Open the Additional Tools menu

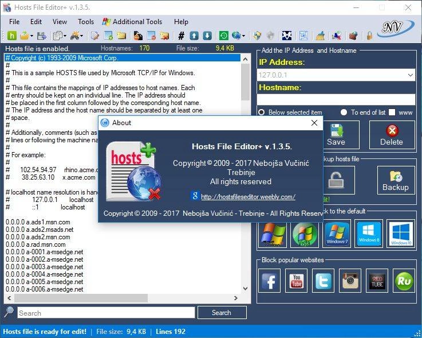(132, 22)
